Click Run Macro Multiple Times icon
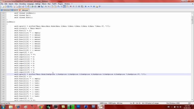Screen dimensions: 194x109 click(79, 6)
